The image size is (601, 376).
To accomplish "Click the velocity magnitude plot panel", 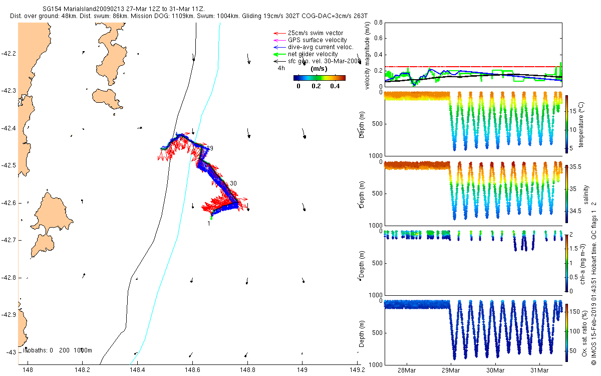I will tap(473, 55).
